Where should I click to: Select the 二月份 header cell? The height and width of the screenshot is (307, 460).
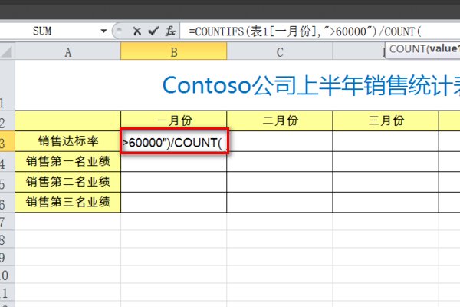coord(280,120)
